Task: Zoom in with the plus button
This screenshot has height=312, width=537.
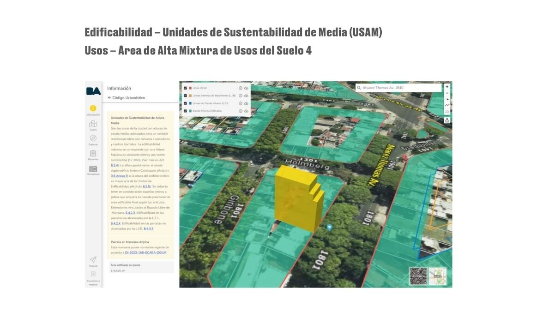Action: pos(447,87)
